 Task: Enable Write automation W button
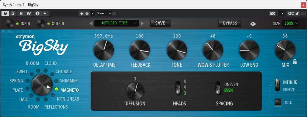click(29, 13)
